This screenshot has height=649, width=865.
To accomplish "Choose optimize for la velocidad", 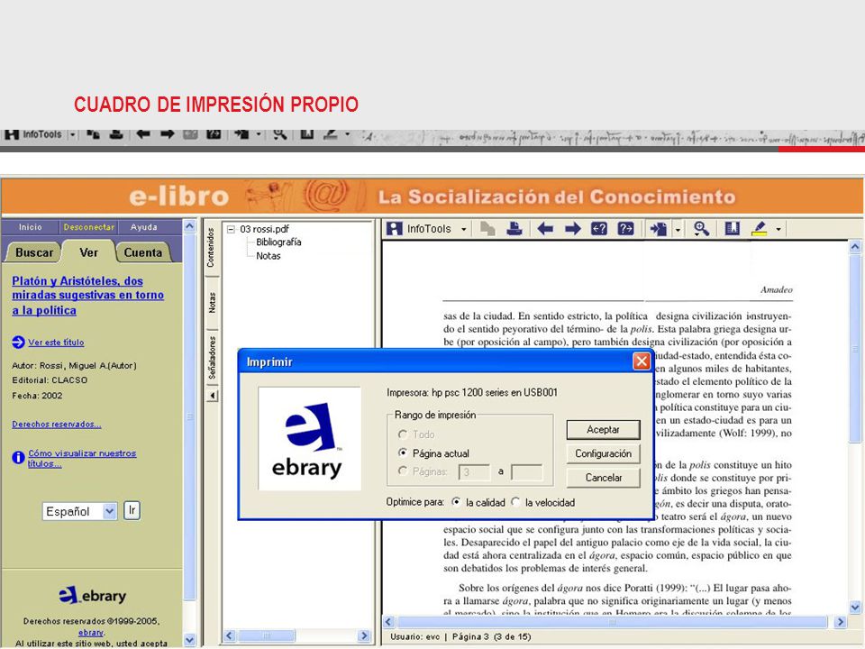I will [x=542, y=502].
